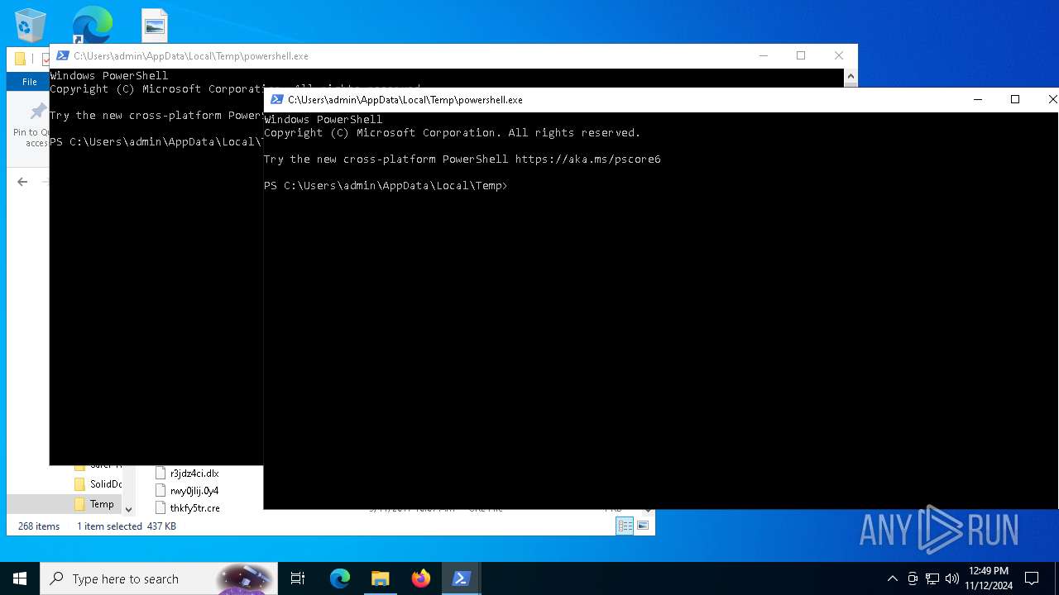Switch Explorer to Large icons view
This screenshot has height=595, width=1059.
pyautogui.click(x=643, y=526)
